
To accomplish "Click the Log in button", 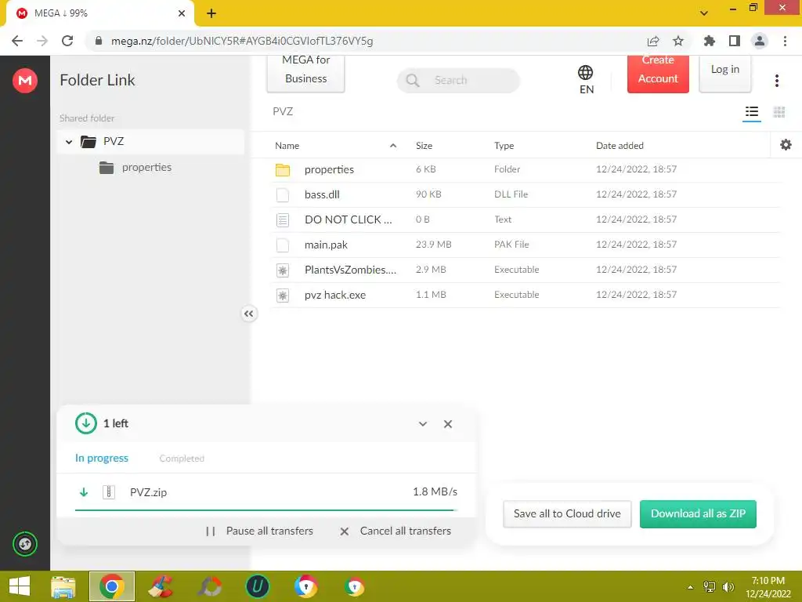I will click(x=724, y=74).
